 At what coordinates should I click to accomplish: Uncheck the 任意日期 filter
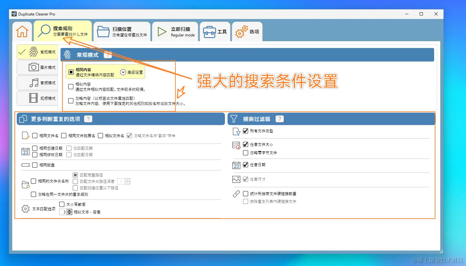[246, 165]
